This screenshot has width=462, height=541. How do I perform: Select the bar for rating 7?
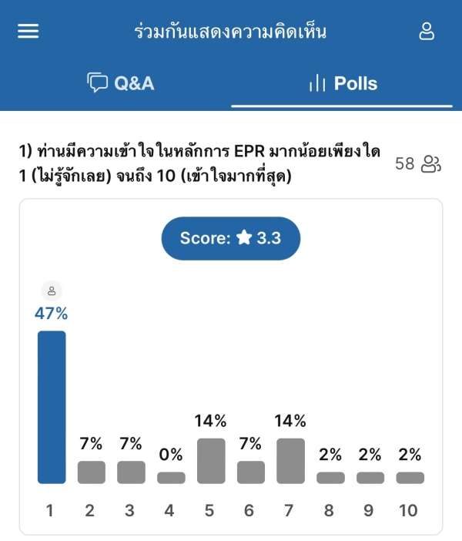click(x=290, y=461)
